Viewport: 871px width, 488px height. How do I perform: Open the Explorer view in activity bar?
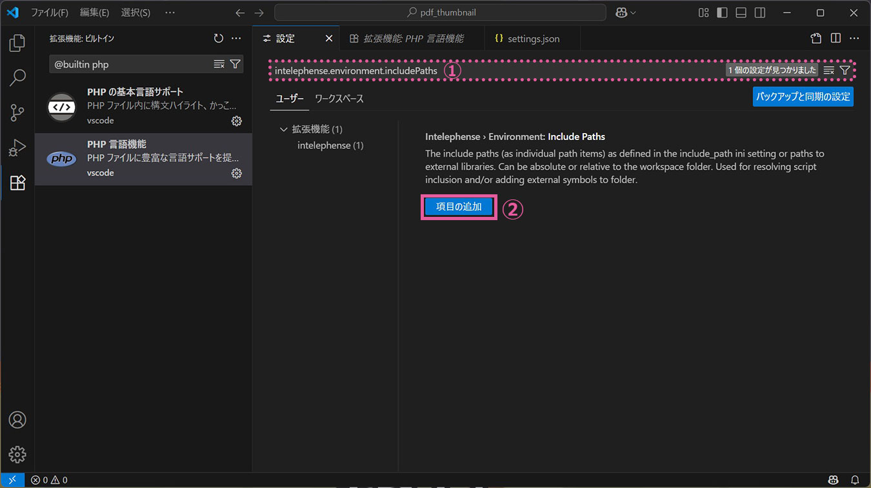click(x=17, y=43)
